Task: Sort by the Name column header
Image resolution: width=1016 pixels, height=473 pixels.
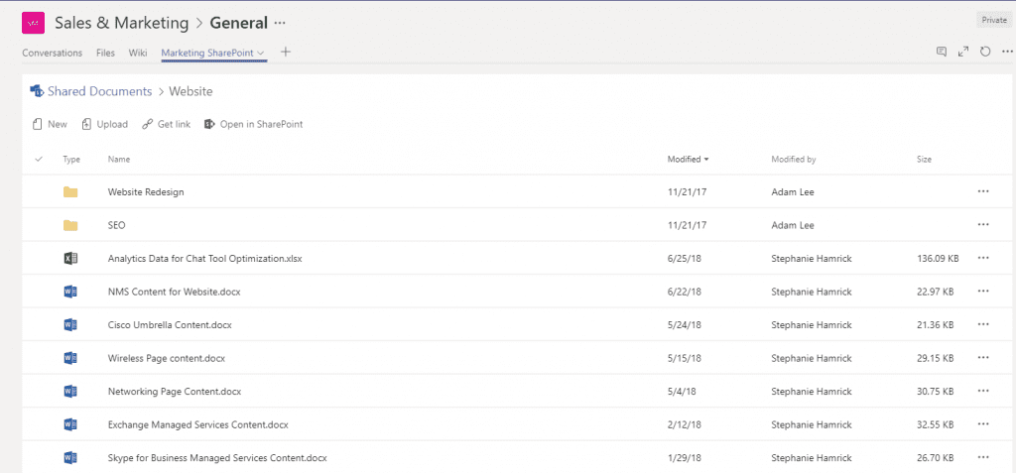Action: tap(119, 159)
